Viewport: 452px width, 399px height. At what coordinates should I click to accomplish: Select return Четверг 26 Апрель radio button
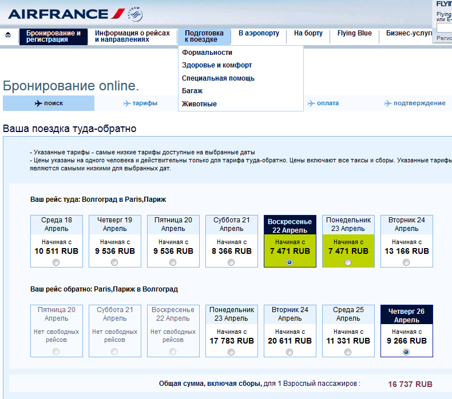pos(406,352)
